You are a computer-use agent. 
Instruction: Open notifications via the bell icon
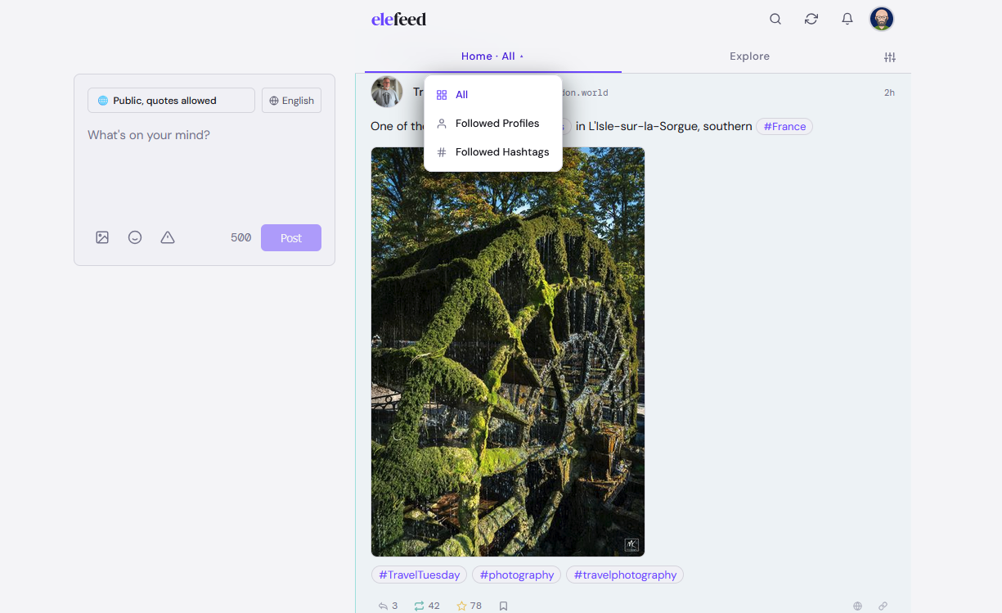(x=847, y=18)
